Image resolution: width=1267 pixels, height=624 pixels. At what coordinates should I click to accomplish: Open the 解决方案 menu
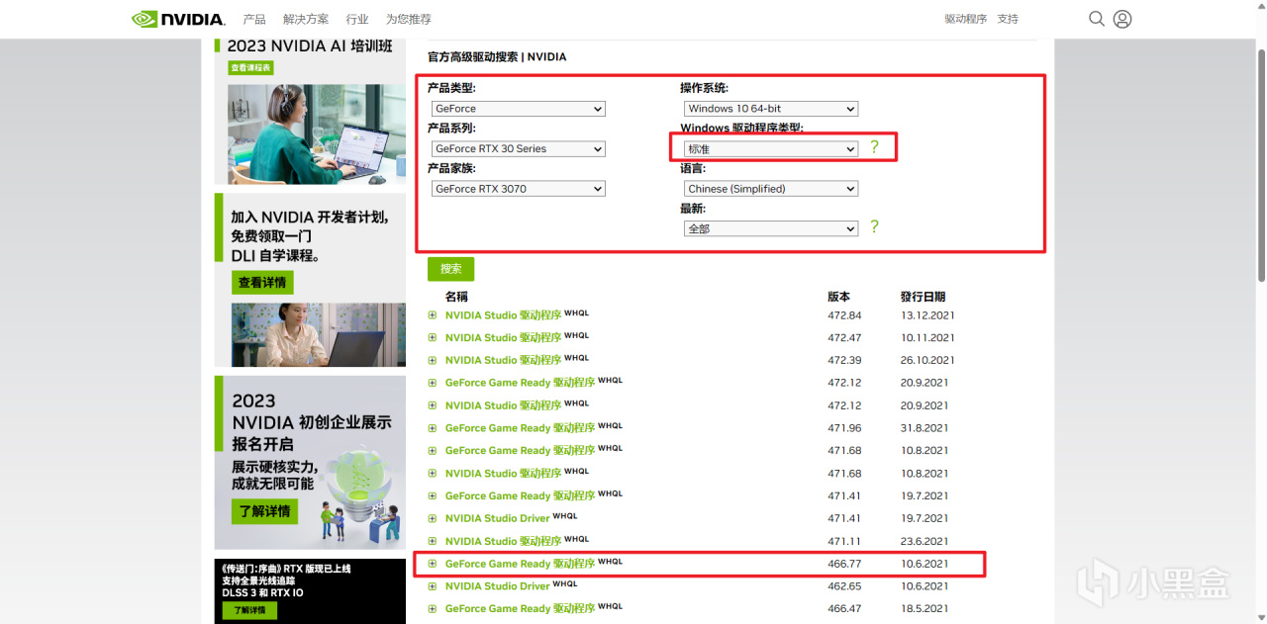click(x=306, y=19)
